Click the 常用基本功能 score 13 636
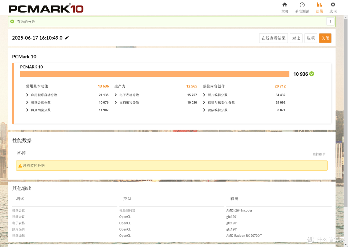The width and height of the screenshot is (348, 247). (103, 86)
